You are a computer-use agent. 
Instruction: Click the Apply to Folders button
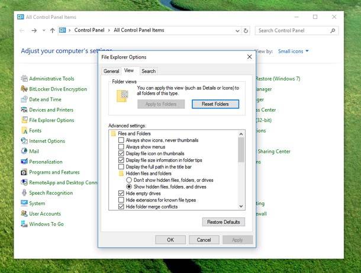coord(161,104)
